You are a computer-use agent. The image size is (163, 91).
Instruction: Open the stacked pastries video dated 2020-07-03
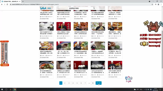pos(98,26)
